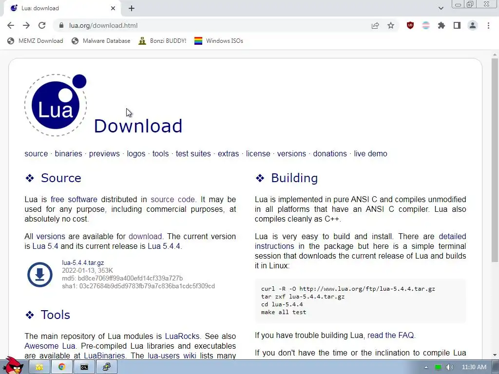The image size is (499, 374).
Task: Go forward to the next page
Action: (x=26, y=25)
